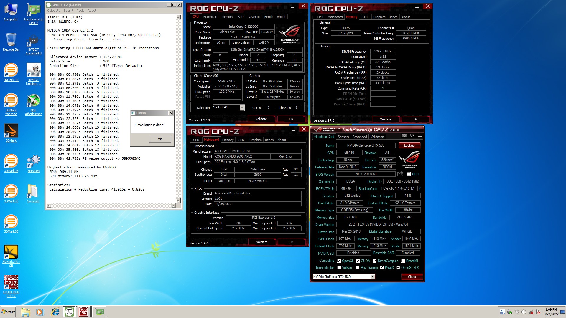This screenshot has height=318, width=566.
Task: Toggle the DirectML checkbox
Action: click(403, 261)
